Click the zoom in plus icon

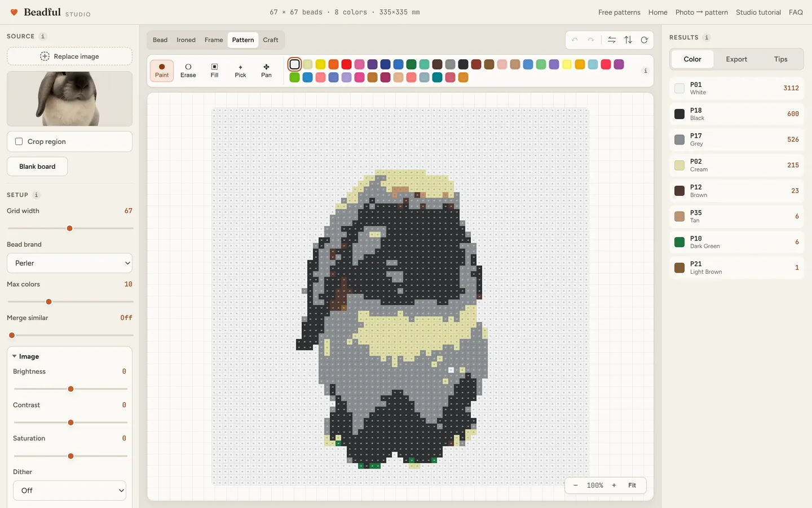click(614, 485)
